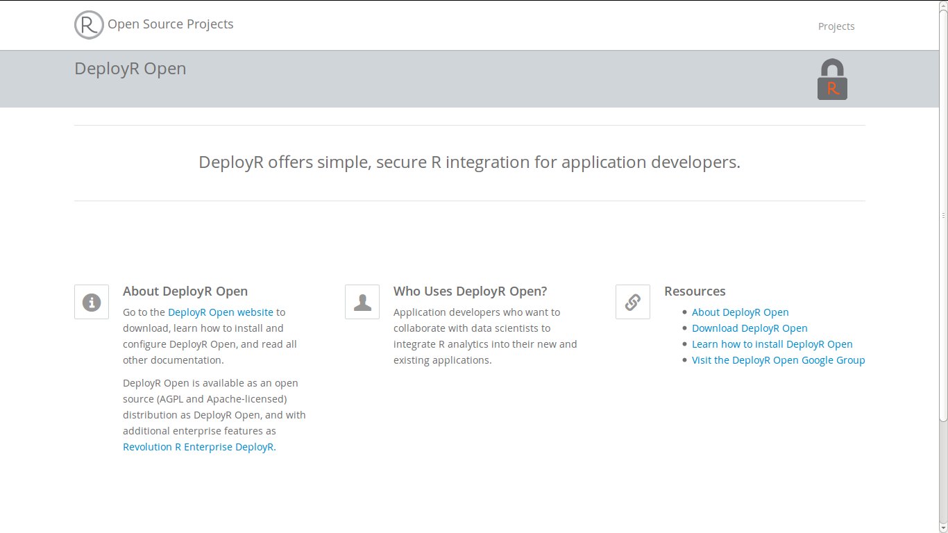948x533 pixels.
Task: Click the person icon beside Who Uses DeployR Open
Action: 362,302
